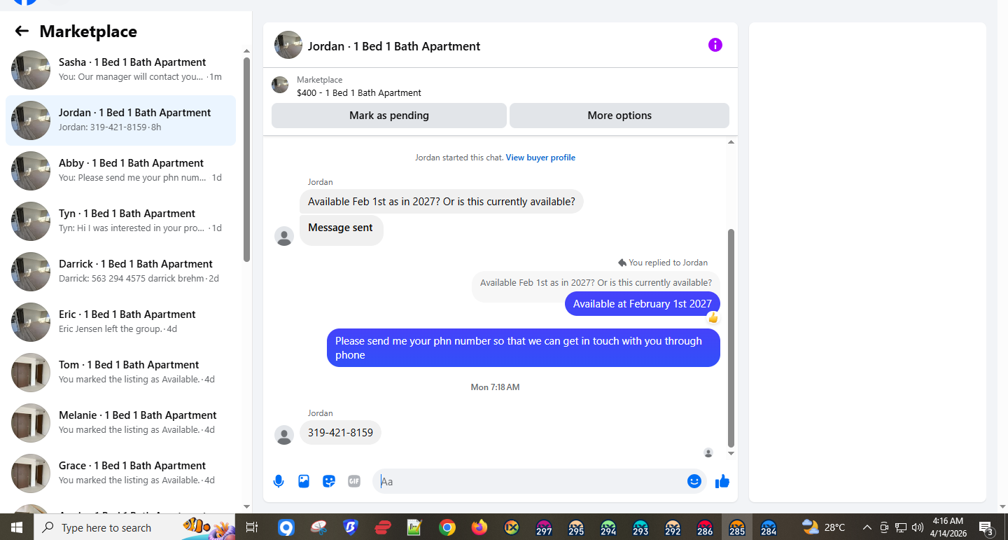This screenshot has height=540, width=1008.
Task: Open Darrick's conversation in list
Action: tap(120, 272)
